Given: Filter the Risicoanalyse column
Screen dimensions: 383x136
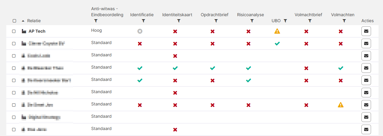Looking at the screenshot, I should tap(252, 21).
